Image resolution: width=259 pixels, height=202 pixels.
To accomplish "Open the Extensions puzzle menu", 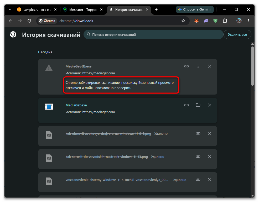I will 225,21.
